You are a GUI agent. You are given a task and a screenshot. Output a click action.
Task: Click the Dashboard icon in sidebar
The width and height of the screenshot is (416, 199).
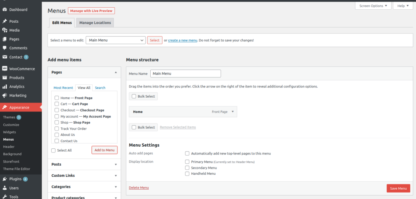4,9
